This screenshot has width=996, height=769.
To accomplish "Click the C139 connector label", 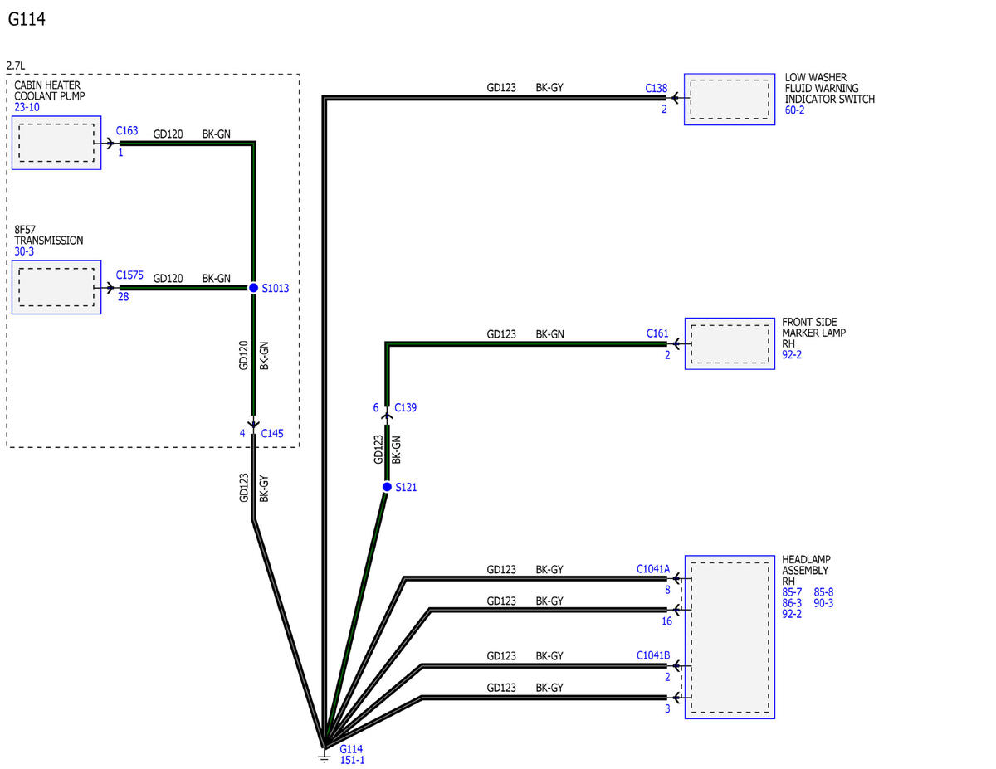I will pos(406,407).
